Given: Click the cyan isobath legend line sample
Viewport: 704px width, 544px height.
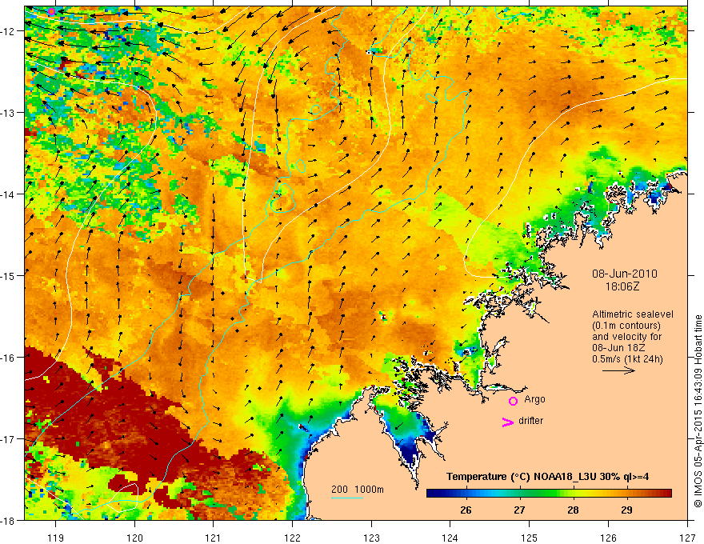Looking at the screenshot, I should [x=347, y=498].
